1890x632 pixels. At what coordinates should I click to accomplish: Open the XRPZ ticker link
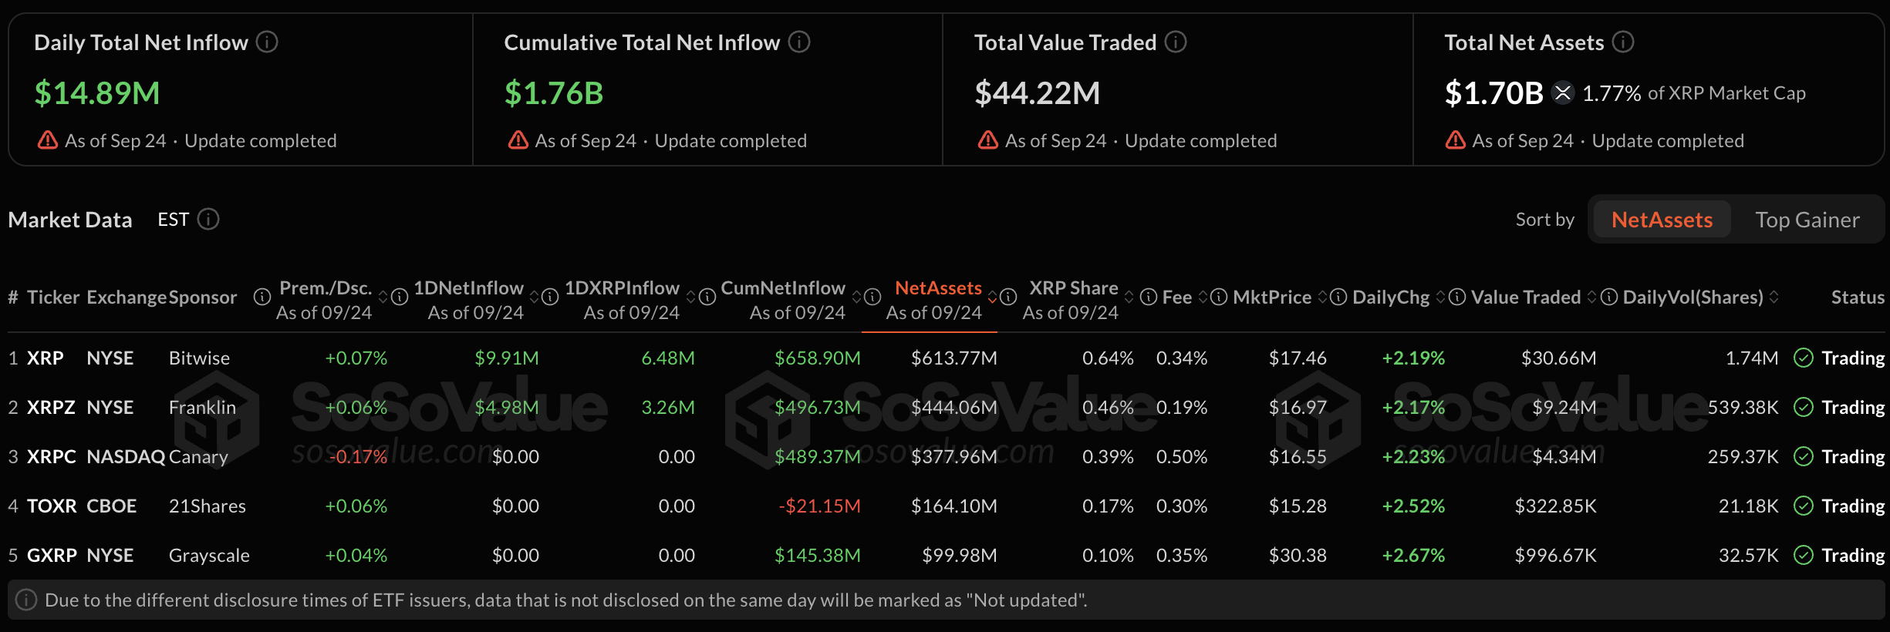pyautogui.click(x=51, y=407)
